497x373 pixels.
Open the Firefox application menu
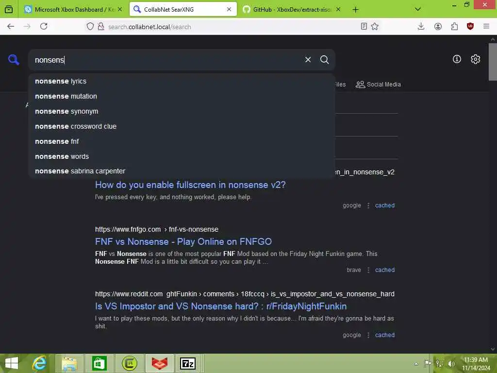click(x=486, y=26)
